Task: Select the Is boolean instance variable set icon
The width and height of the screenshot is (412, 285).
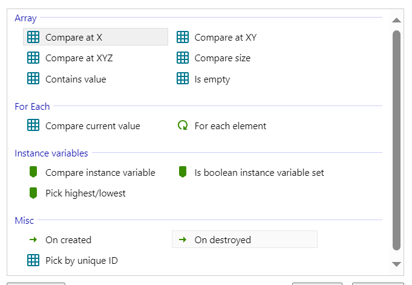Action: [x=183, y=172]
